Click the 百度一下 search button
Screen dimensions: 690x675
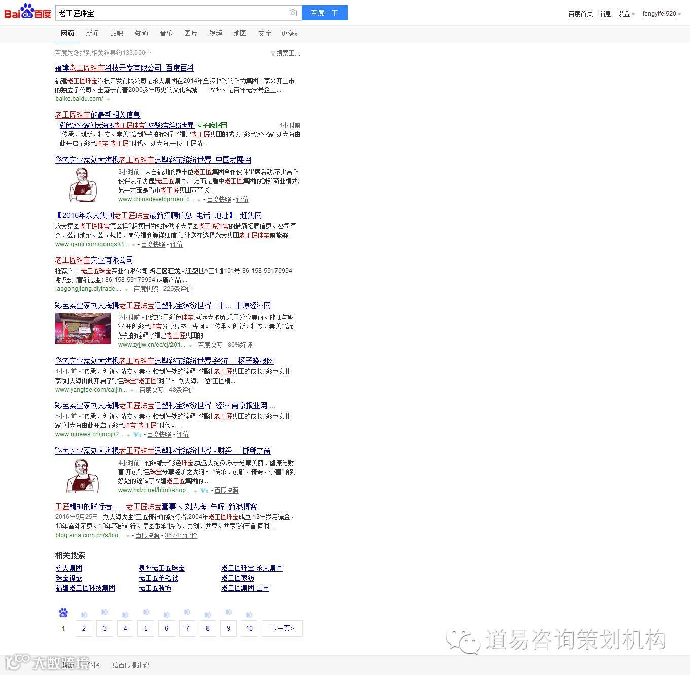click(325, 13)
